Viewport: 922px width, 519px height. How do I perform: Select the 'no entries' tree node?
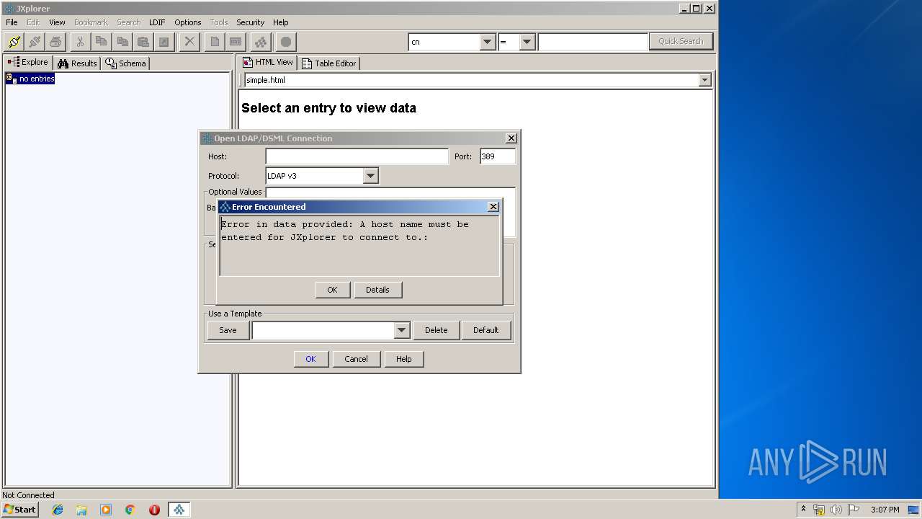tap(30, 79)
